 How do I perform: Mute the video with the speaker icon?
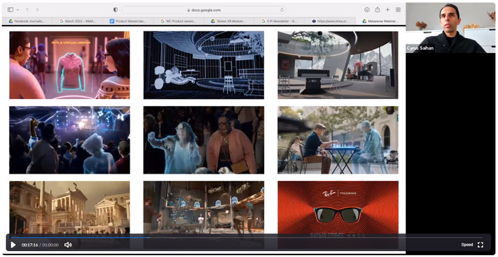(67, 245)
